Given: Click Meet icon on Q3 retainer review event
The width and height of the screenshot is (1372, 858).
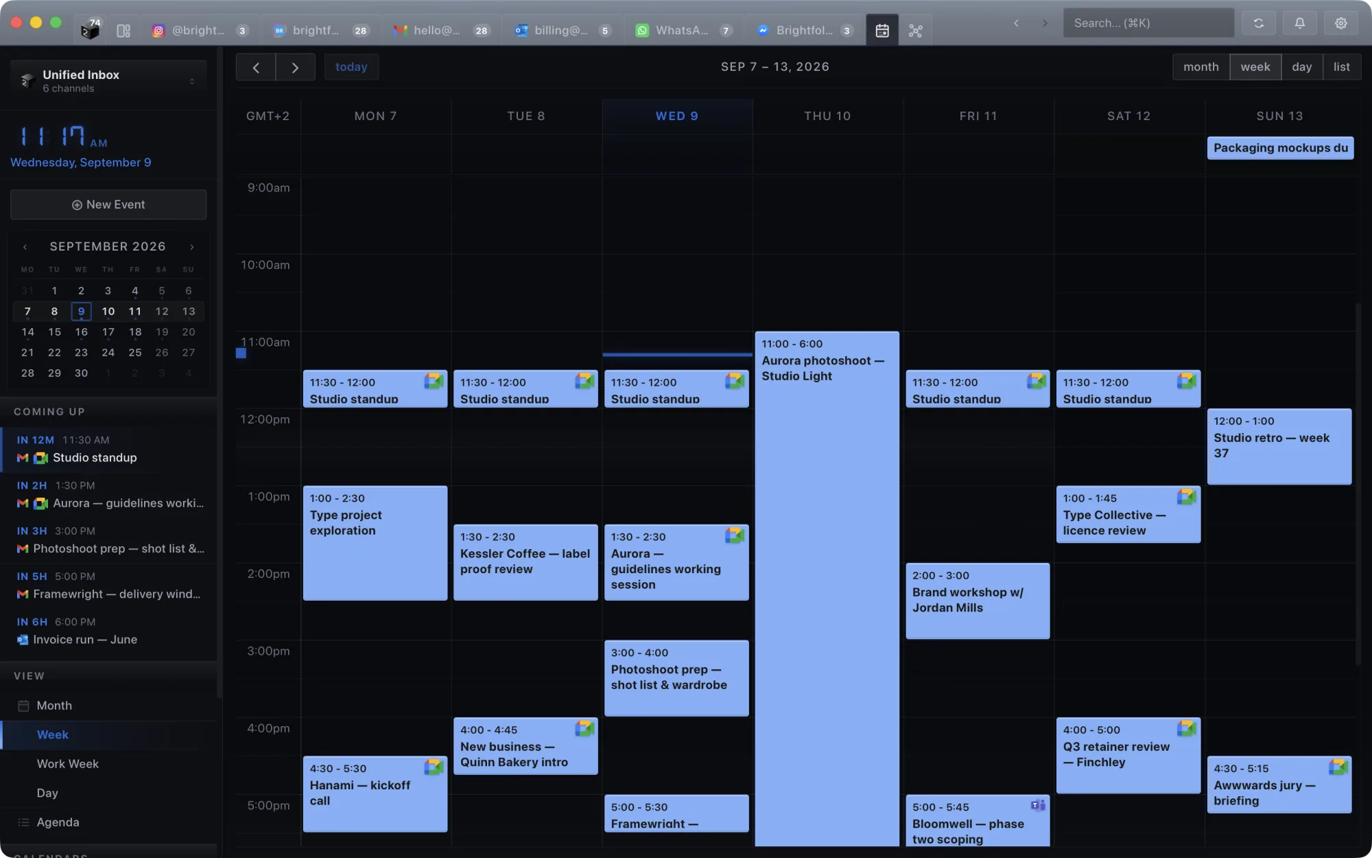Looking at the screenshot, I should coord(1187,728).
